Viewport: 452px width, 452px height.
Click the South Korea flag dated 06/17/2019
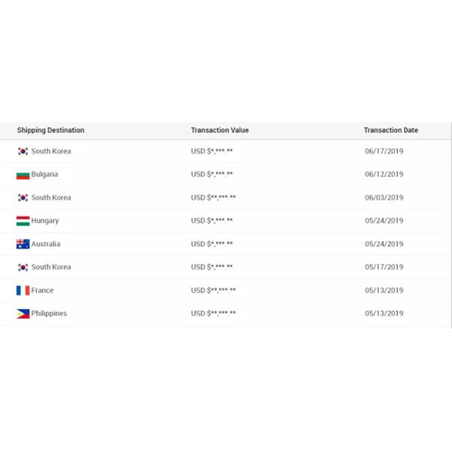[x=23, y=151]
